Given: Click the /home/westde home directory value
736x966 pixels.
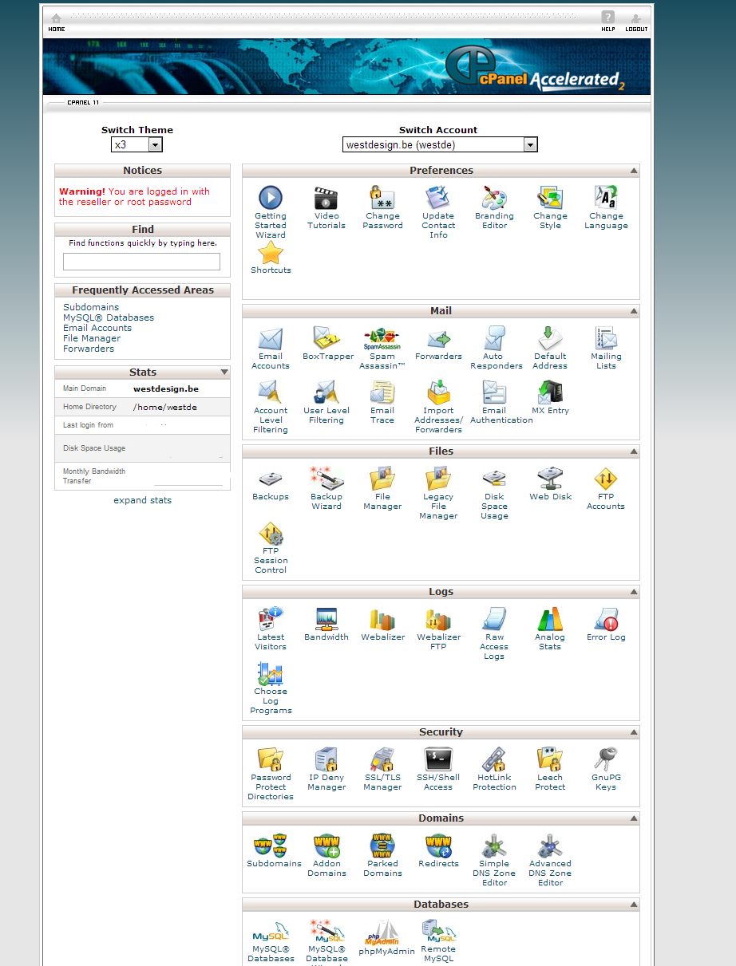Looking at the screenshot, I should tap(165, 407).
